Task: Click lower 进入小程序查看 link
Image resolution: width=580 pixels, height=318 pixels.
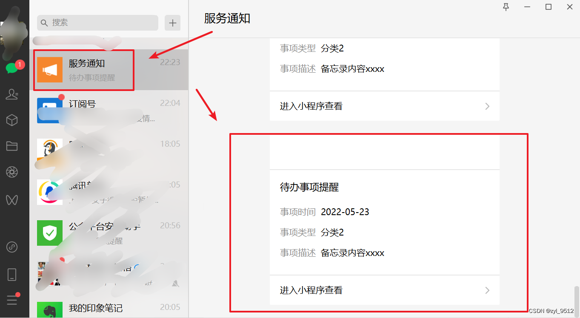Action: [311, 290]
